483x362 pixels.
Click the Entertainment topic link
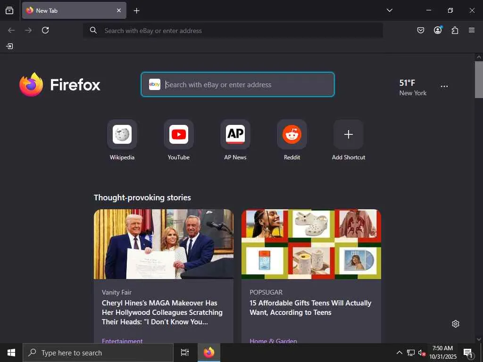pyautogui.click(x=122, y=341)
